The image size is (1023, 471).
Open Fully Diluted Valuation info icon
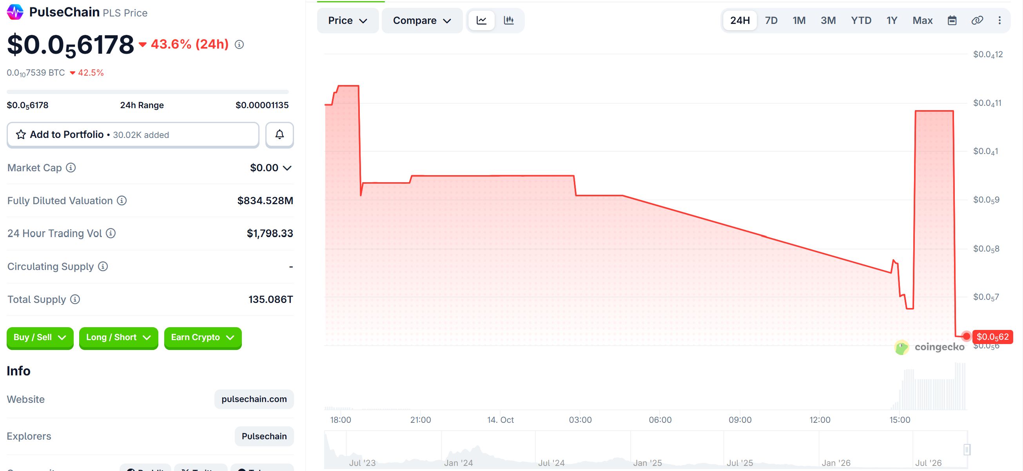[122, 201]
